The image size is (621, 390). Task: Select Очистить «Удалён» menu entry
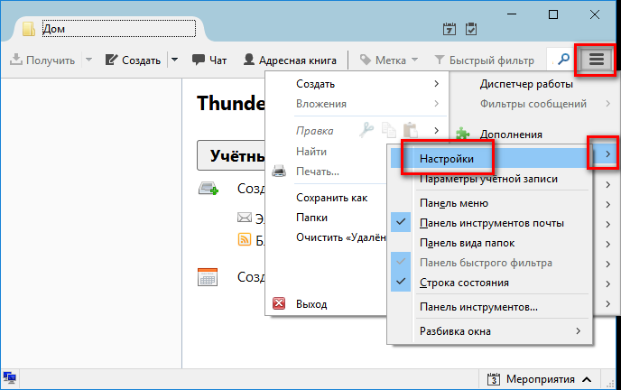340,237
